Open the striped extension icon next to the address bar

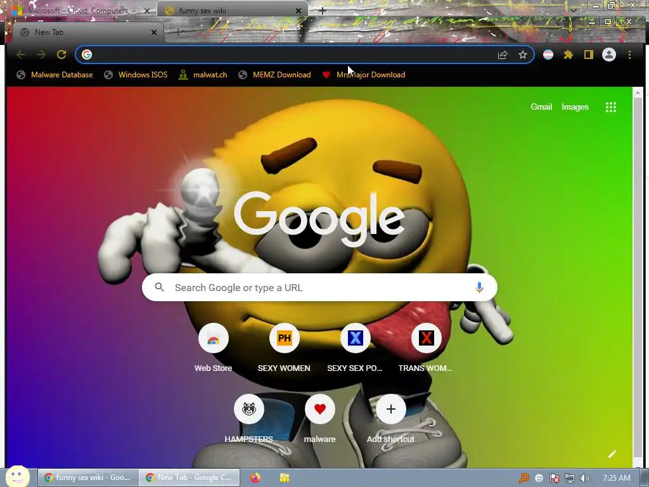click(548, 55)
